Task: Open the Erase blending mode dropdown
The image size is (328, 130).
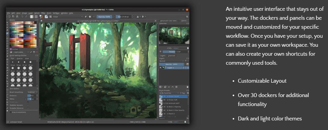Action: point(68,16)
